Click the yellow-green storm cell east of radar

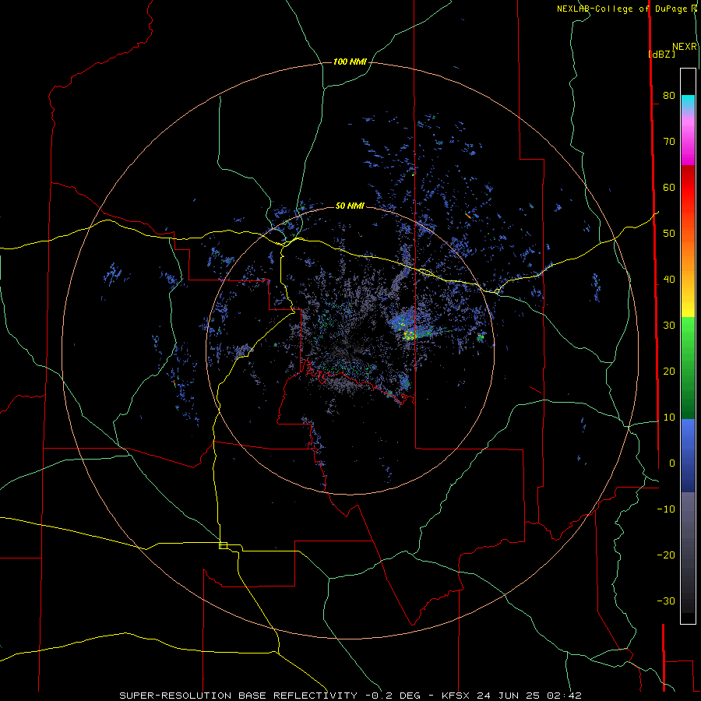409,334
